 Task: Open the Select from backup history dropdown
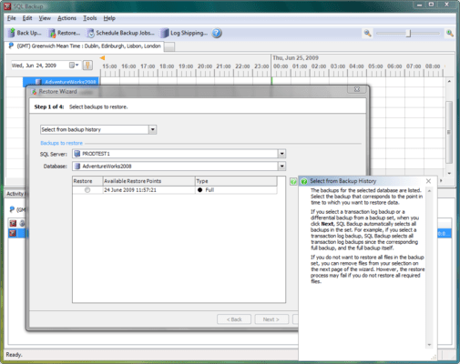153,129
